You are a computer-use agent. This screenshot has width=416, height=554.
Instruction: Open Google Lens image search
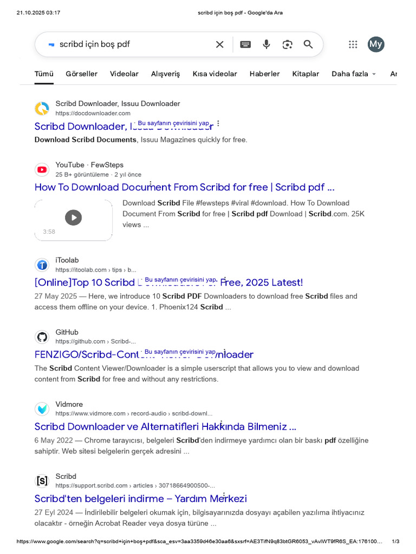(287, 44)
